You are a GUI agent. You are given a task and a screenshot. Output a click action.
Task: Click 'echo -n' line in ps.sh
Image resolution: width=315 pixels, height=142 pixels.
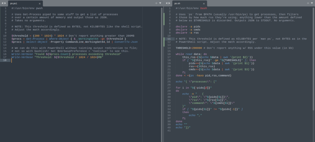pos(193,94)
